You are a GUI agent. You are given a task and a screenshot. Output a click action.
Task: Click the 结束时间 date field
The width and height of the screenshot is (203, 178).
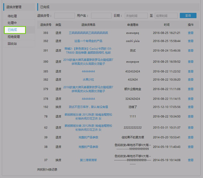click(x=166, y=16)
